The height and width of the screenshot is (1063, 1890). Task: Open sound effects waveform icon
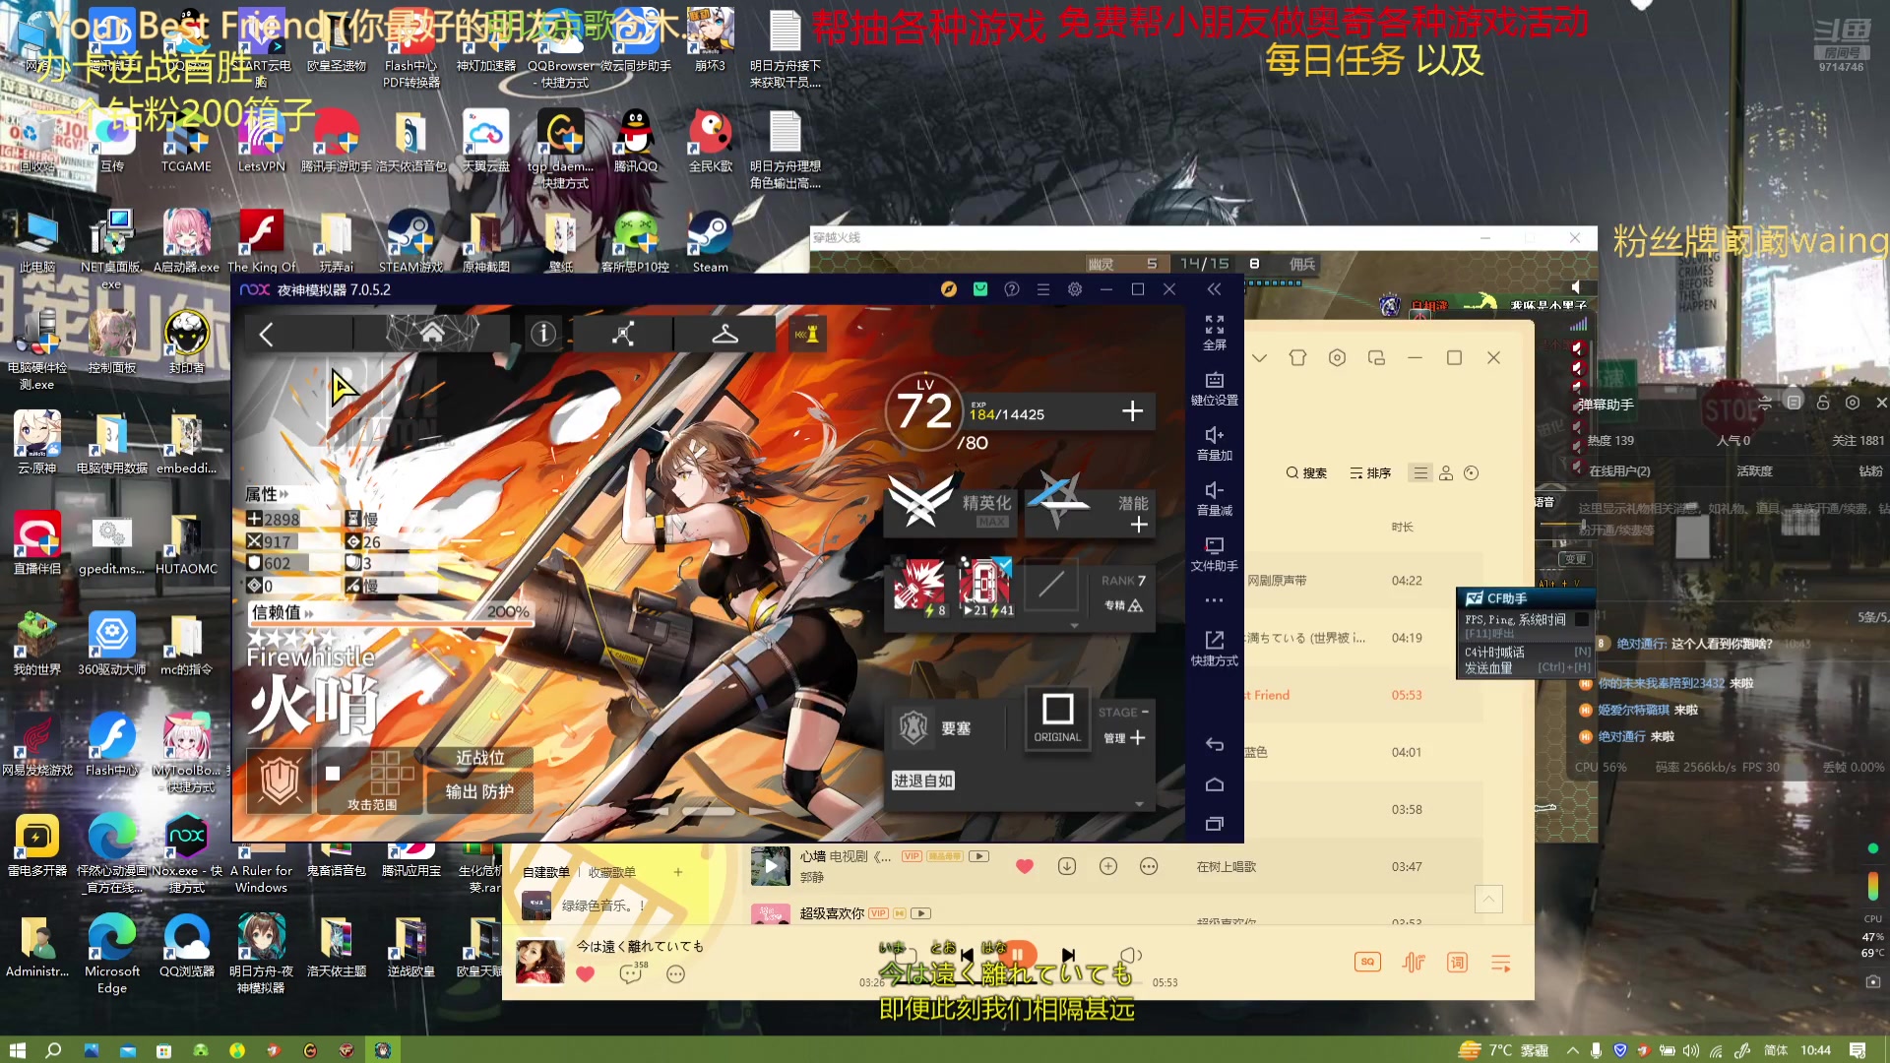pyautogui.click(x=1414, y=963)
